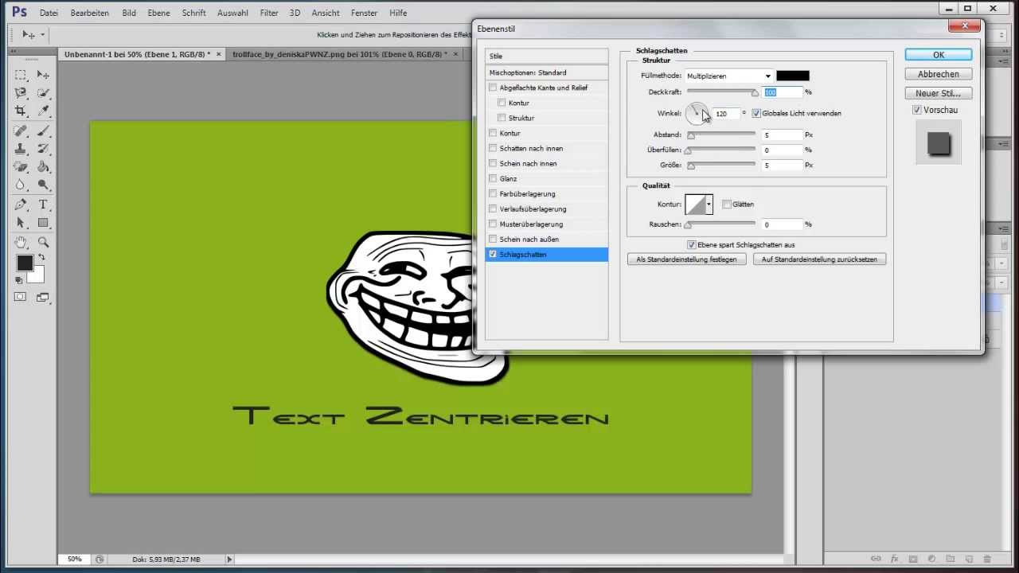Select the Dodge tool
The height and width of the screenshot is (573, 1019).
pyautogui.click(x=43, y=185)
